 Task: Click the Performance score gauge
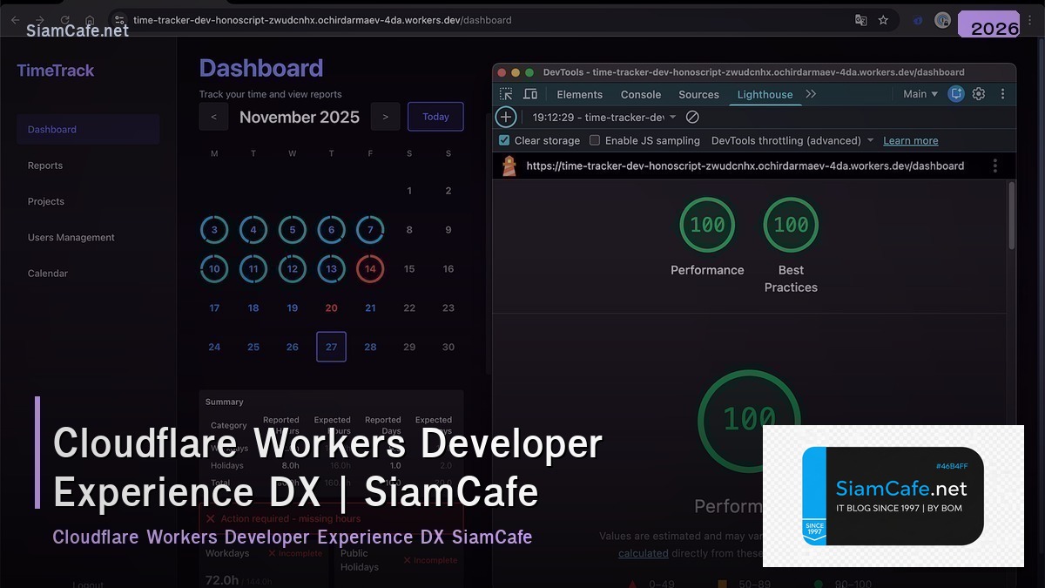707,225
